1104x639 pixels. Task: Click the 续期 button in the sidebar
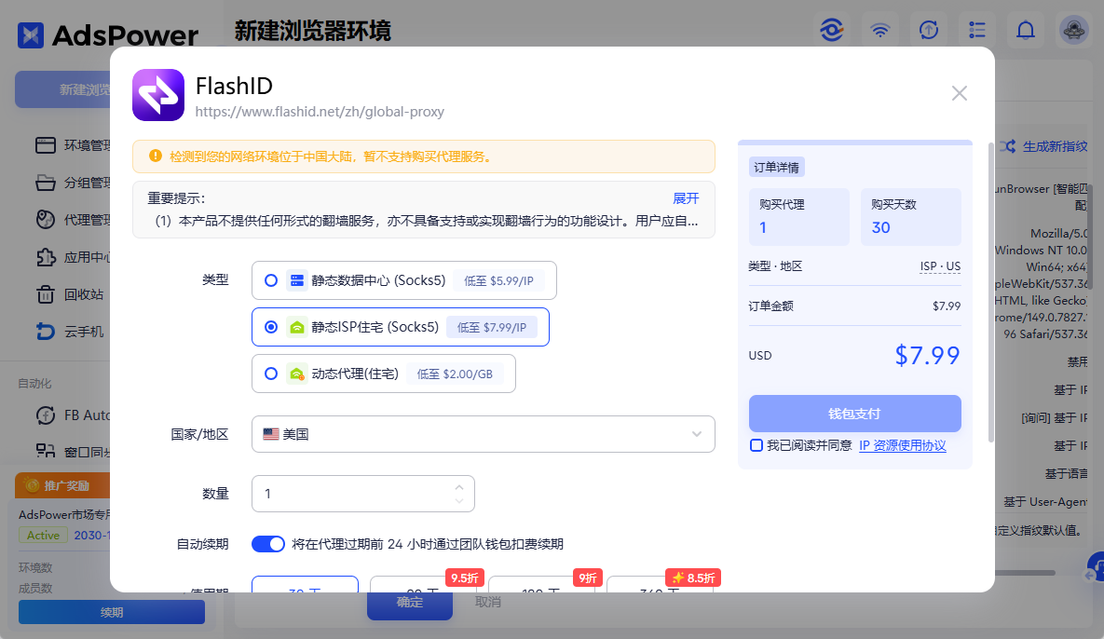(x=111, y=612)
